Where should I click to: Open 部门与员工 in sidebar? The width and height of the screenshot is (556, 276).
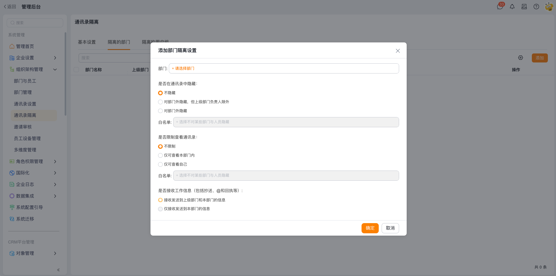[25, 81]
